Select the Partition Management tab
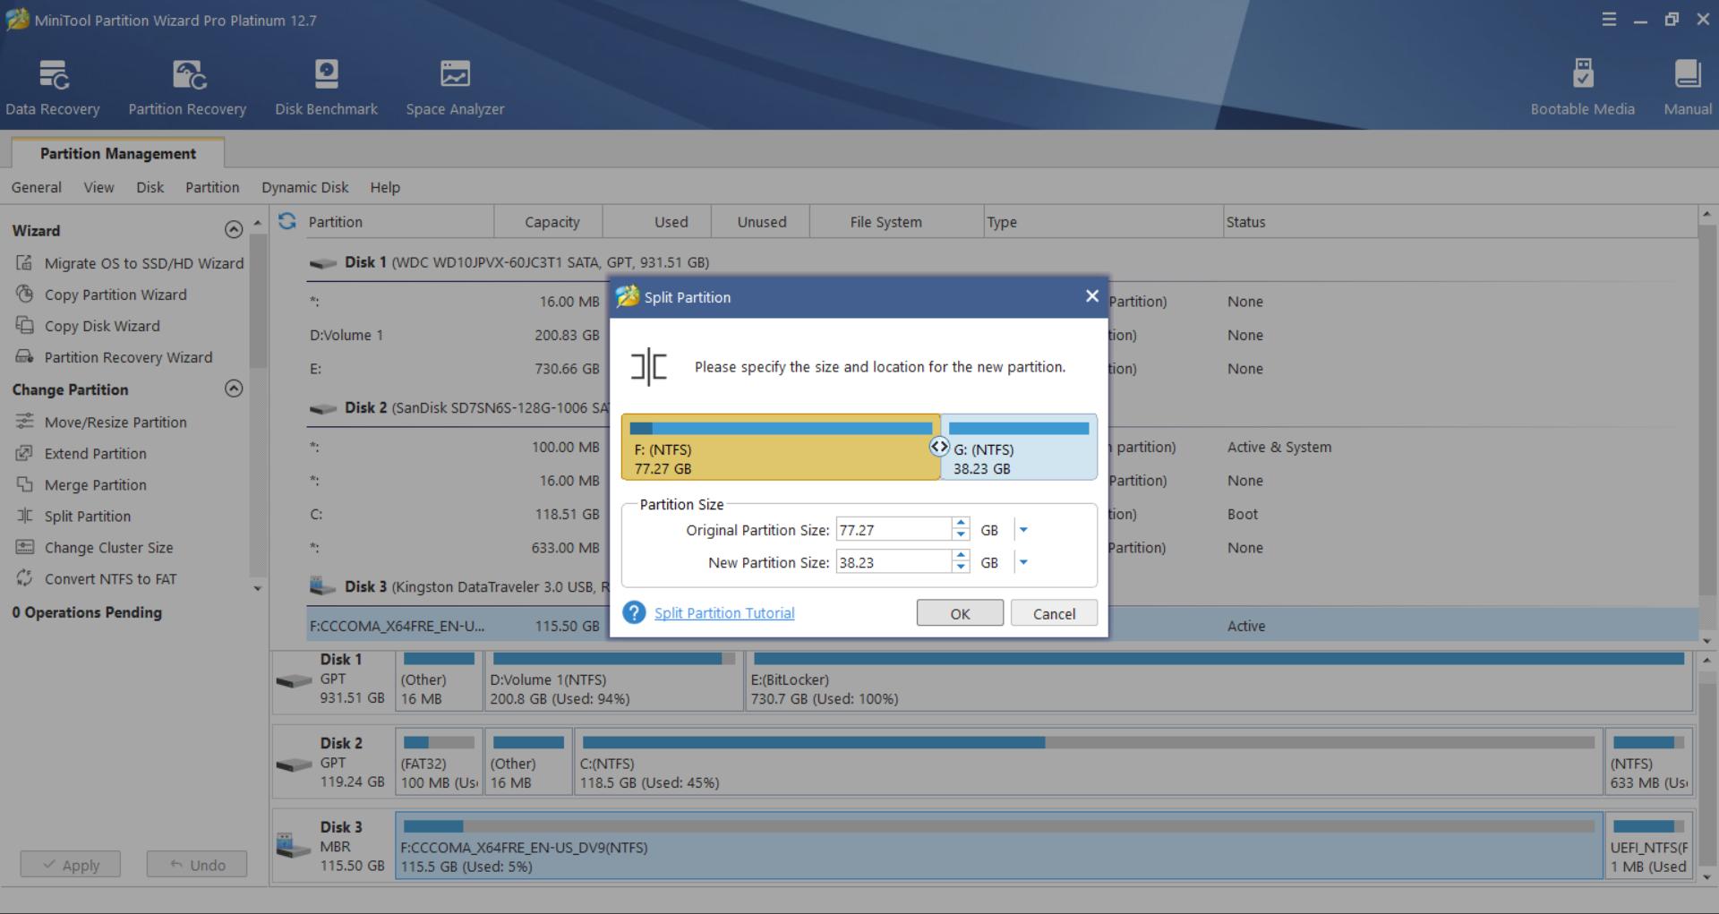The image size is (1719, 914). (x=117, y=153)
